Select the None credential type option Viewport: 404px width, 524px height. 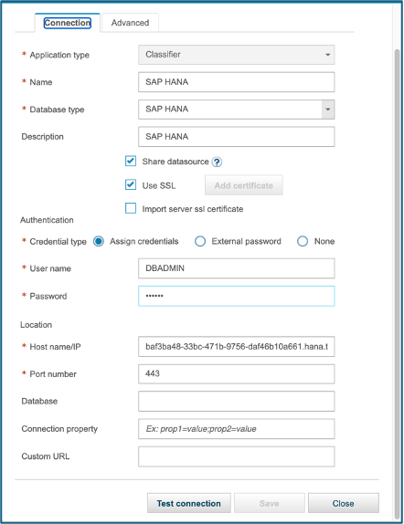click(303, 241)
